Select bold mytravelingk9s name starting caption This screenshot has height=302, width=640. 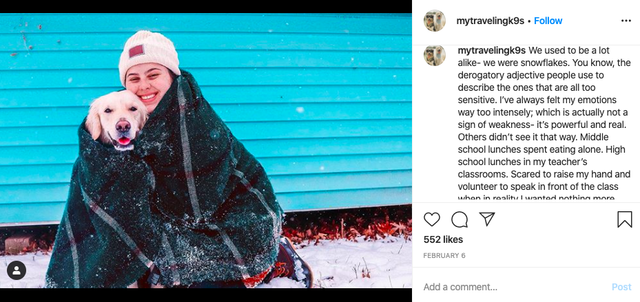tap(491, 50)
